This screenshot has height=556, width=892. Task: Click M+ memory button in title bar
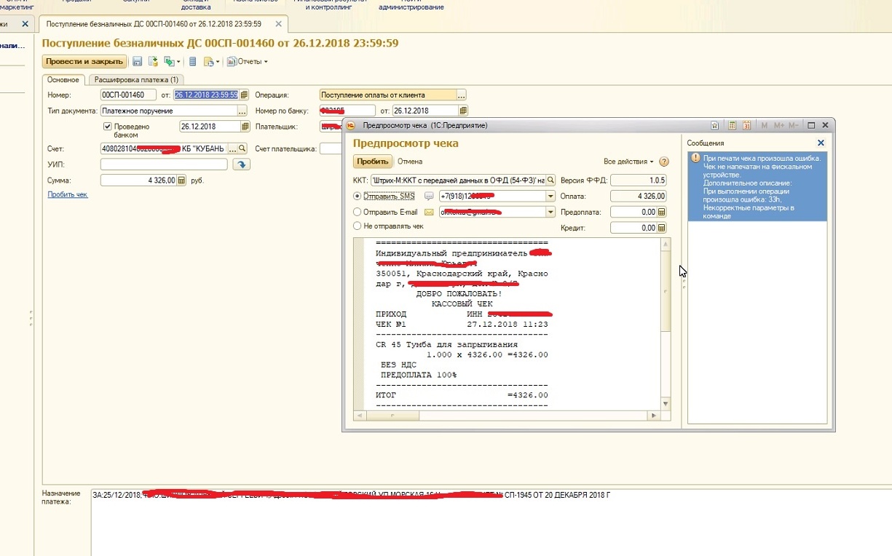(x=779, y=125)
